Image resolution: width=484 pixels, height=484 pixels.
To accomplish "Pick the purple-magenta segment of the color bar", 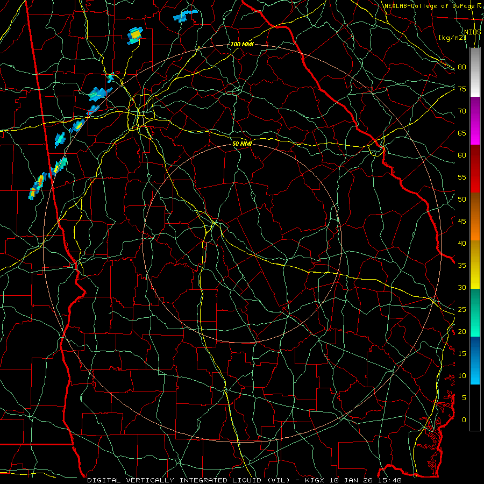I will click(475, 120).
